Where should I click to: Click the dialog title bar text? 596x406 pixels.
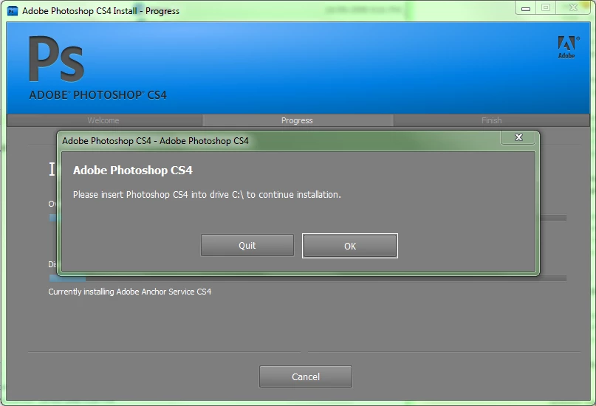[x=155, y=141]
